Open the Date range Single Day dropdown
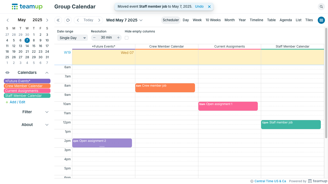Image resolution: width=328 pixels, height=184 pixels. pyautogui.click(x=72, y=38)
